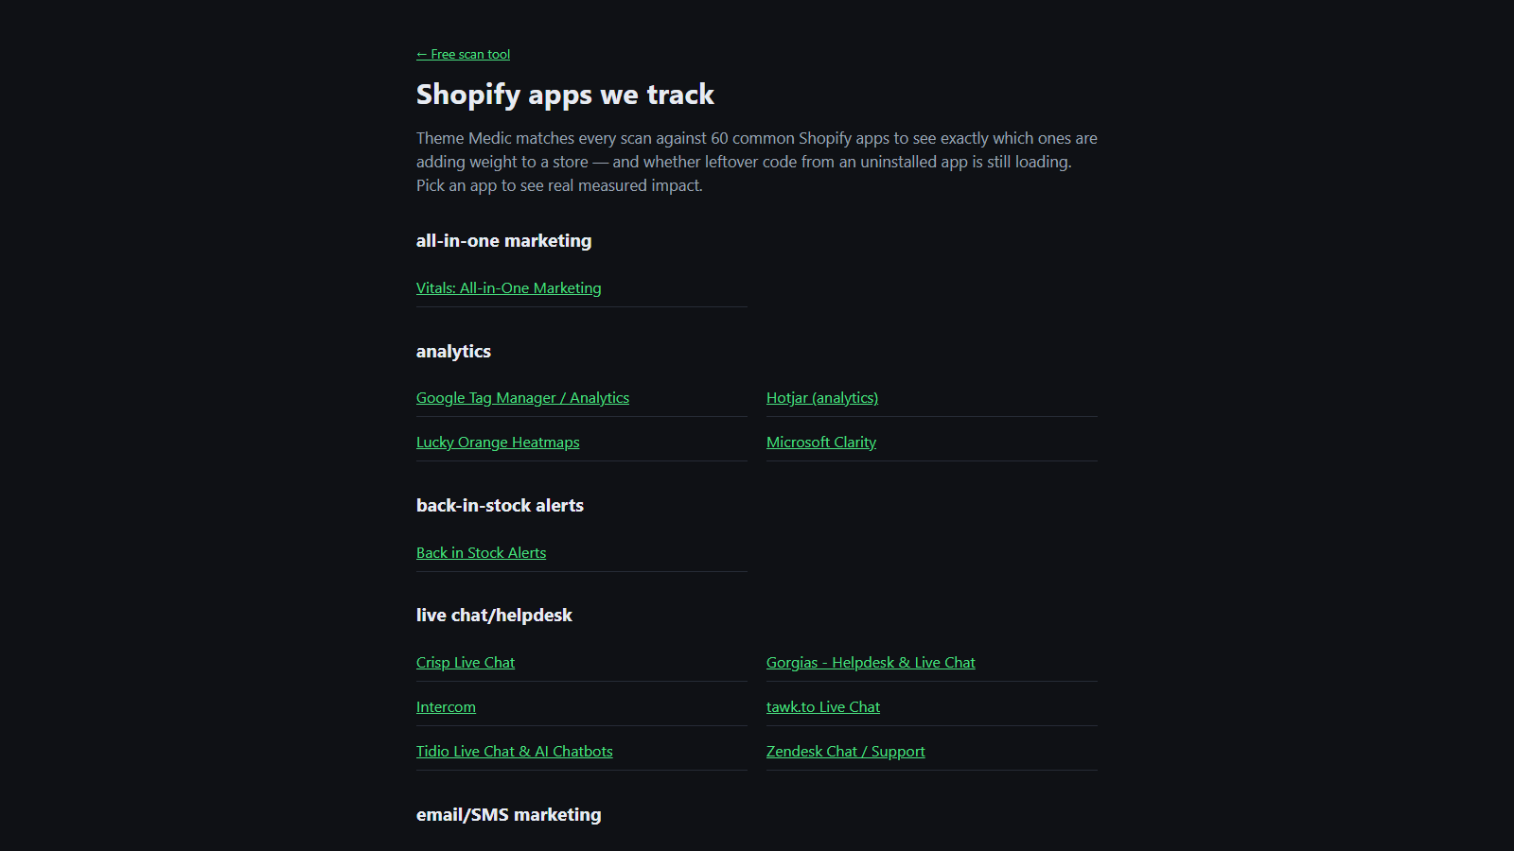Select Tidio Live Chat & AI Chatbots
Screen dimensions: 1514x851
(515, 752)
